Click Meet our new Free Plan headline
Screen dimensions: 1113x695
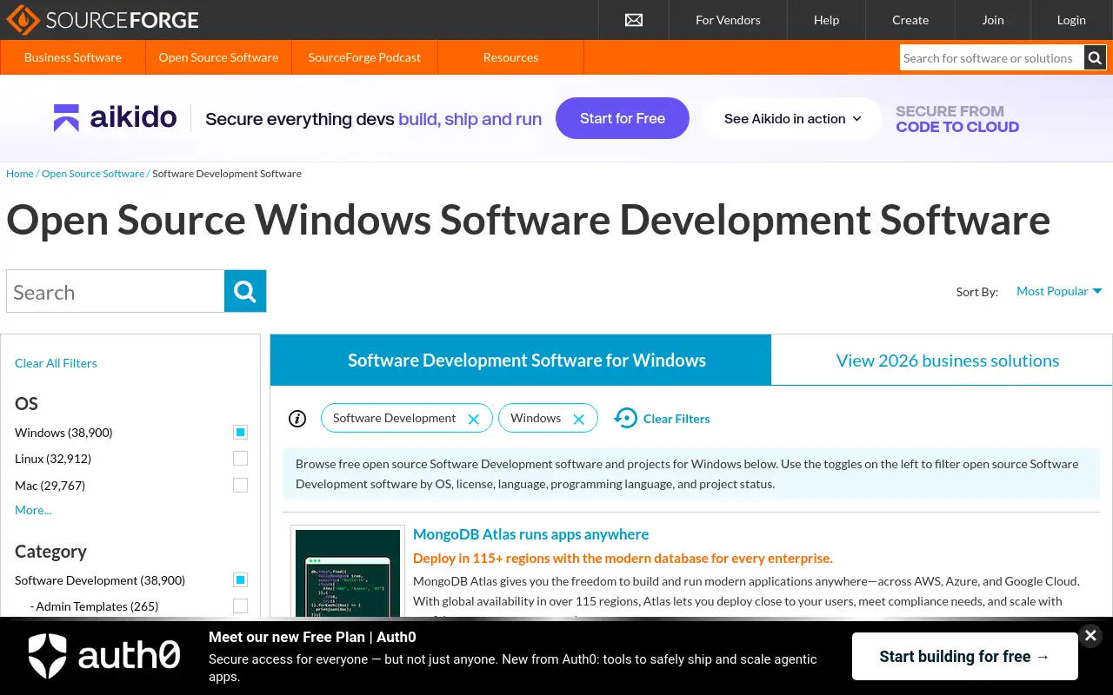[x=312, y=637]
